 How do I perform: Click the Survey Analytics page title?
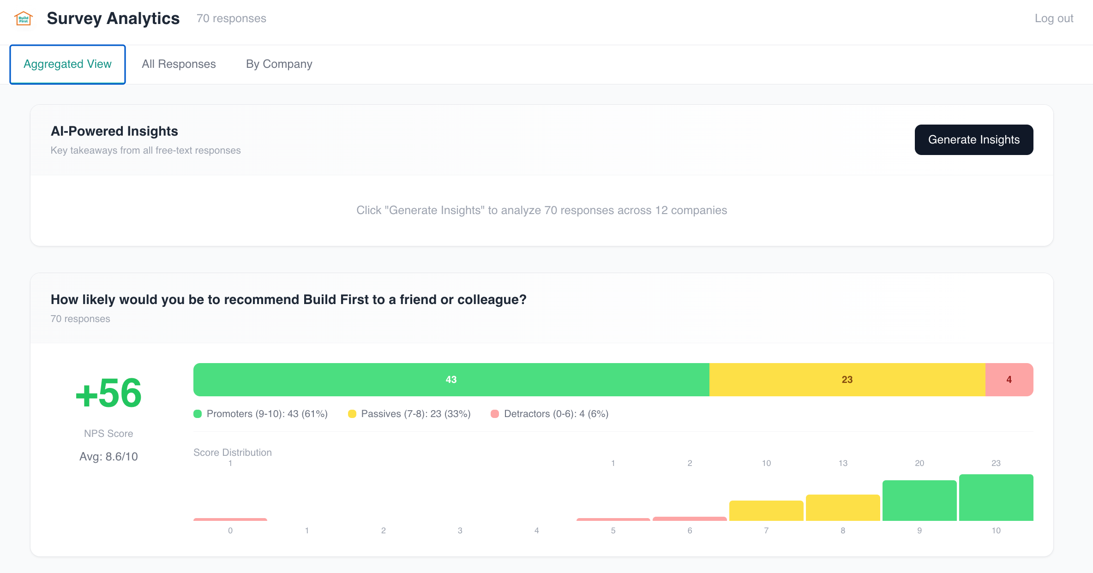click(113, 18)
